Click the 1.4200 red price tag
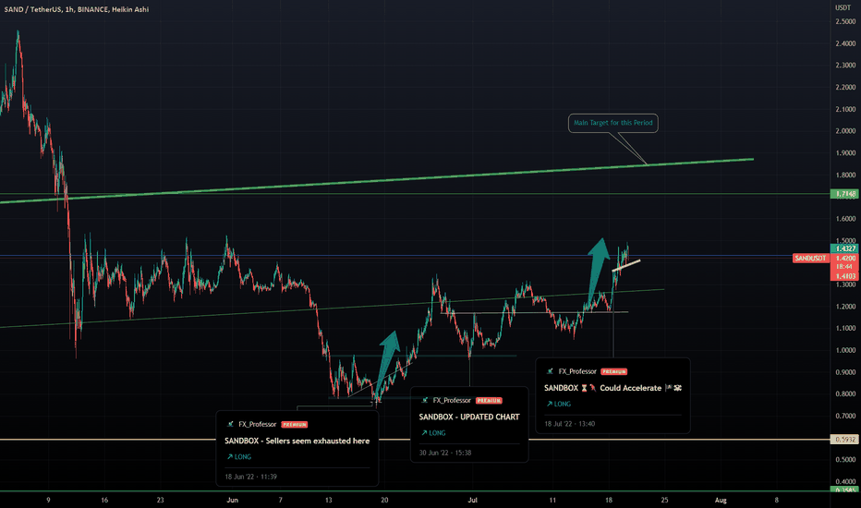The width and height of the screenshot is (861, 508). point(845,258)
